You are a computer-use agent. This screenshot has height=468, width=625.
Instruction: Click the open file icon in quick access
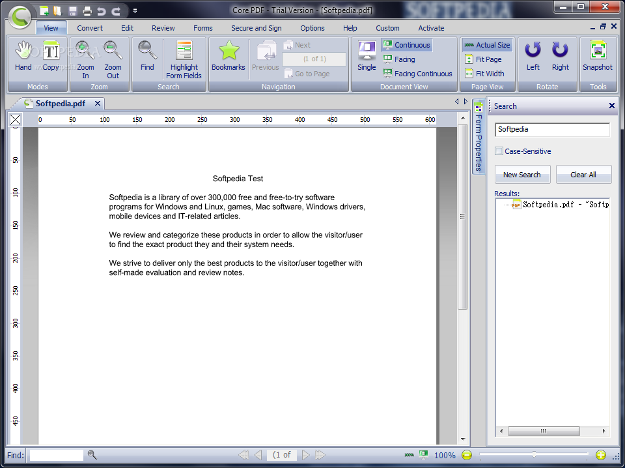pyautogui.click(x=57, y=11)
